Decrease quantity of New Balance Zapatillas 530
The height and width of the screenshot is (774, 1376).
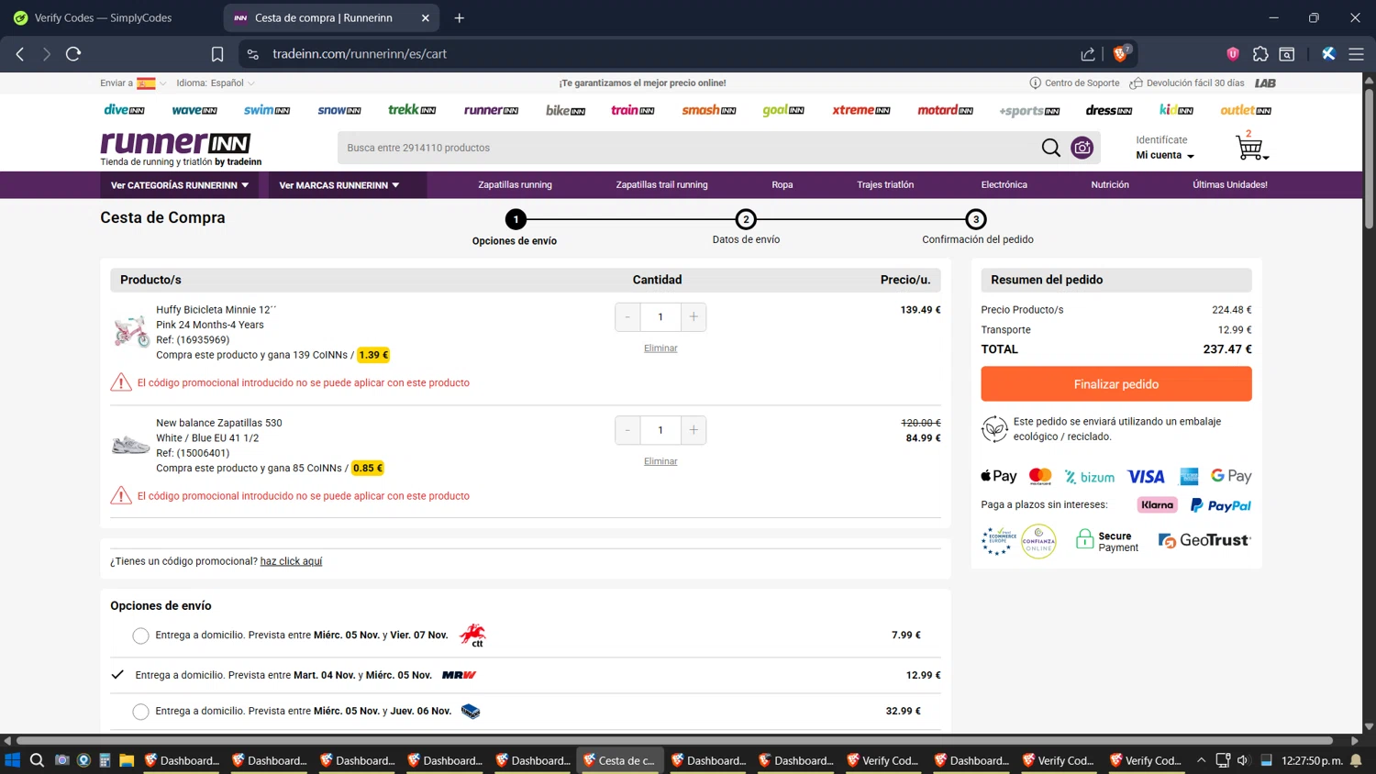627,430
